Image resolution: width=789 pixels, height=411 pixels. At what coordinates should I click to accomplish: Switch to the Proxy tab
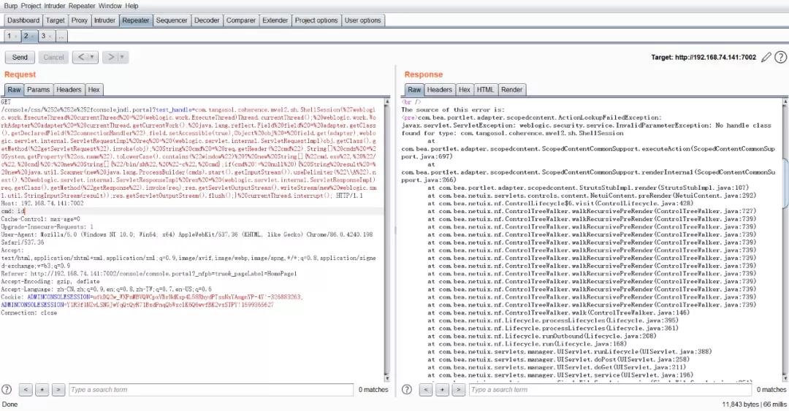79,20
